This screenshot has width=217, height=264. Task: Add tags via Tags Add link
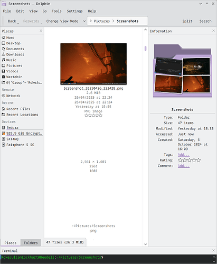(x=184, y=155)
